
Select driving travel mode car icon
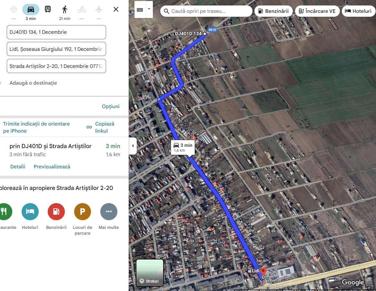[x=31, y=10]
